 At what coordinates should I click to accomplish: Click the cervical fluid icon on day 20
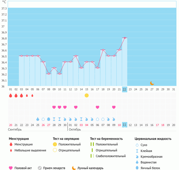click(x=114, y=119)
